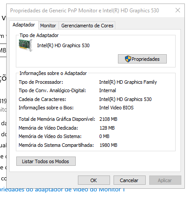Select the 128 MB dedicated memory value
This screenshot has height=198, width=191.
(x=107, y=128)
